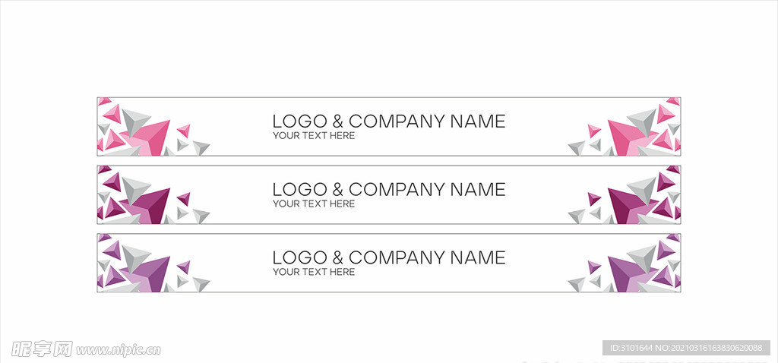Select "LOGO & COMPANY NAME" in the purple banner

[x=389, y=257]
